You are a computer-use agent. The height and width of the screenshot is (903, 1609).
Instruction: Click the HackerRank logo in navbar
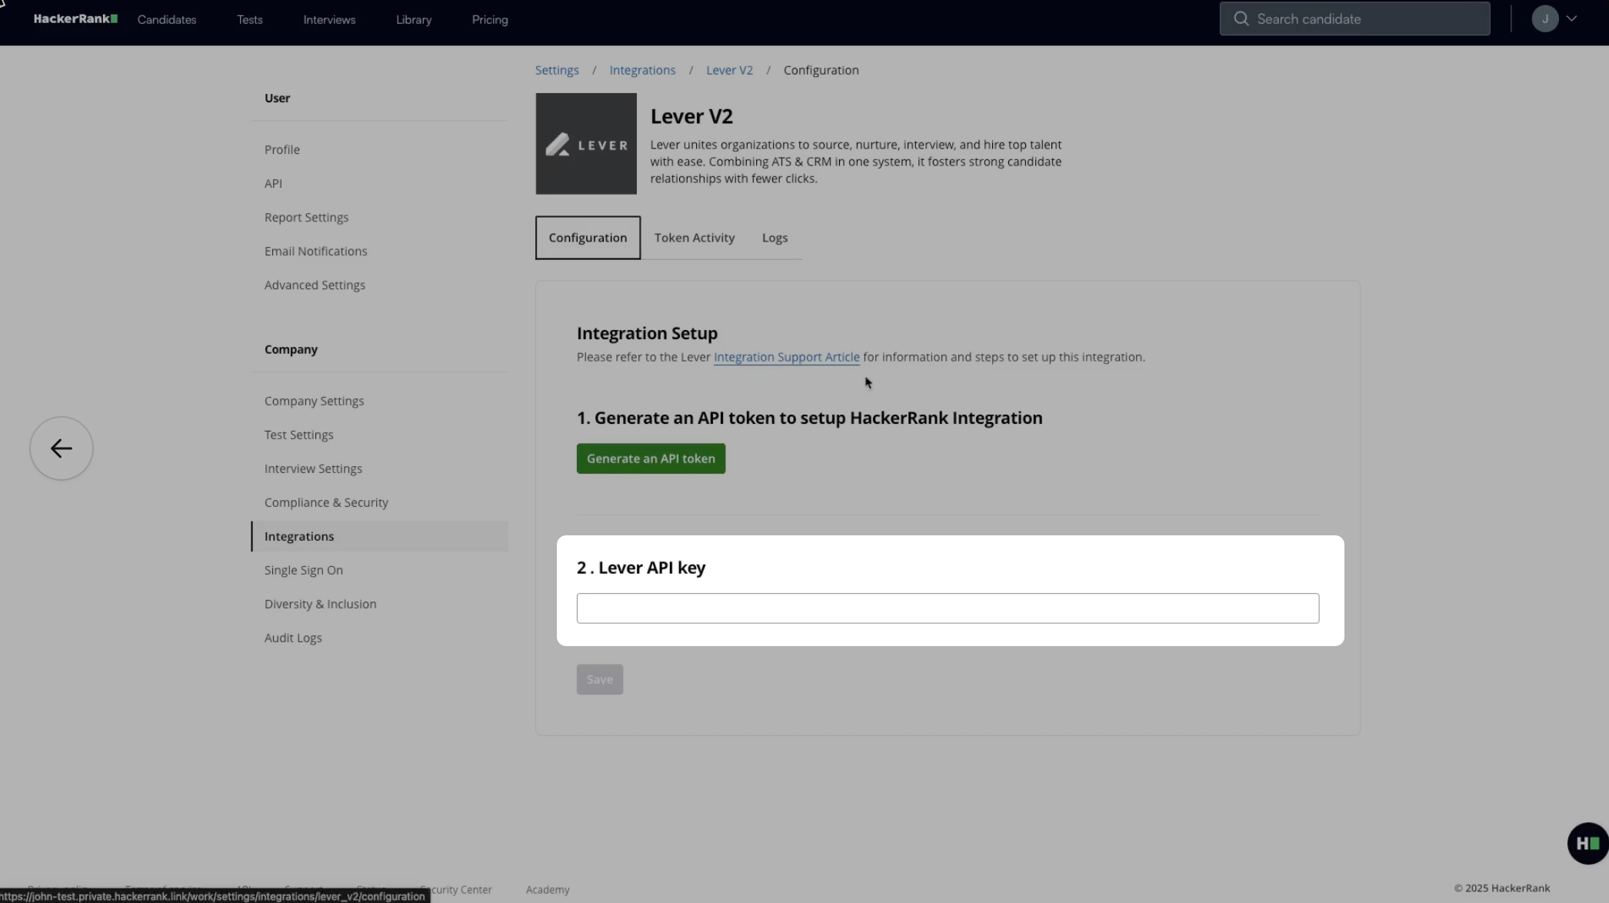(x=75, y=19)
